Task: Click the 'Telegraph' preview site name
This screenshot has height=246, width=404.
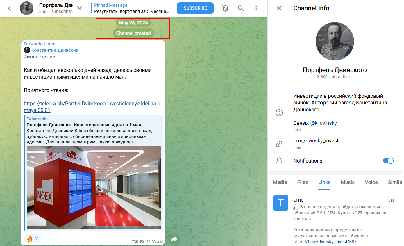Action: (x=37, y=119)
